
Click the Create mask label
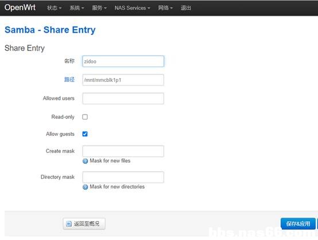[x=60, y=151]
